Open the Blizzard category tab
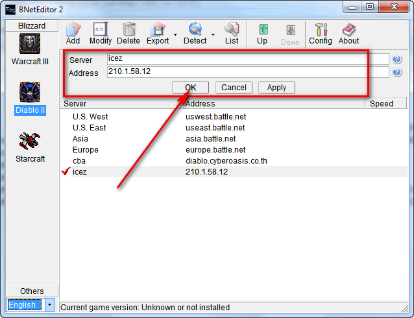The image size is (414, 318). point(32,26)
